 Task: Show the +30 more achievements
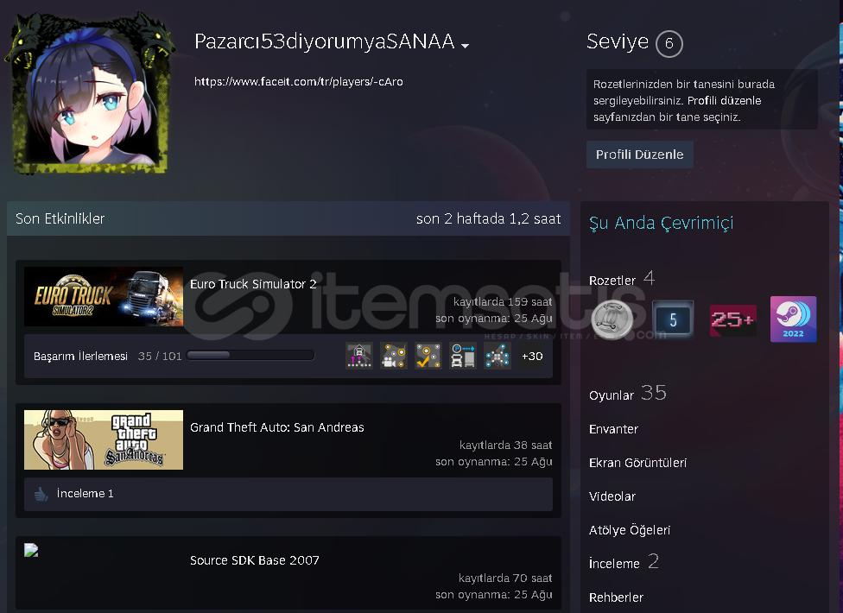[532, 356]
